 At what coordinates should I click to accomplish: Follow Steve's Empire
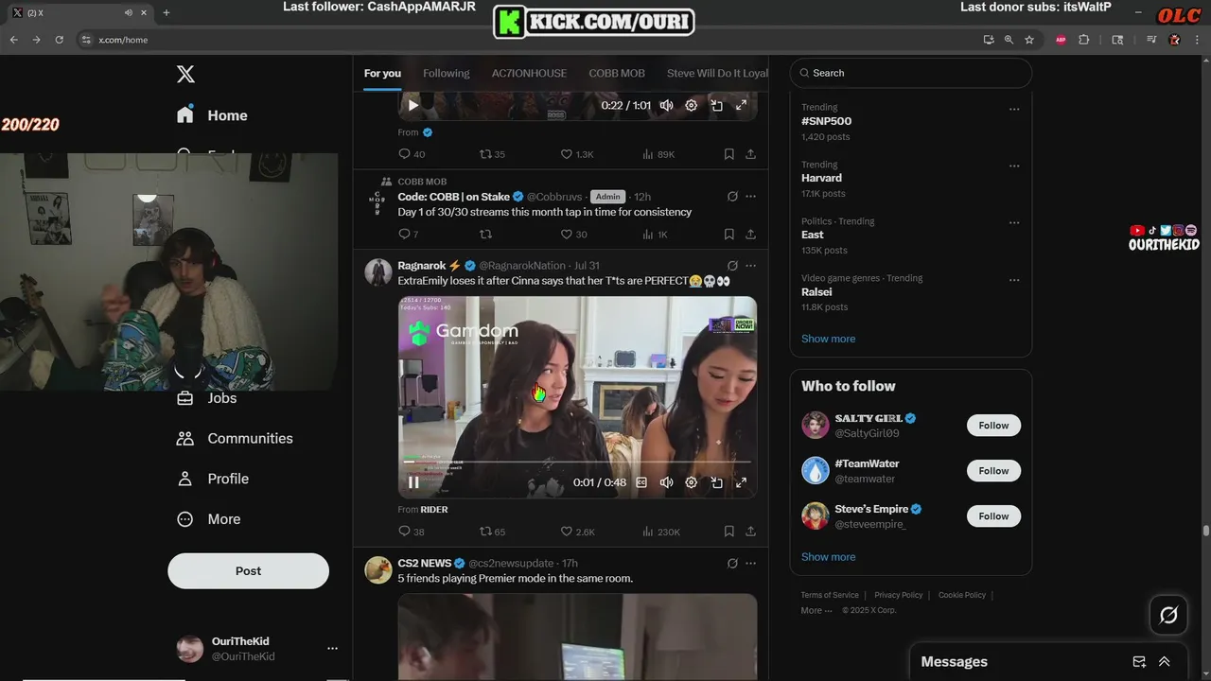993,516
